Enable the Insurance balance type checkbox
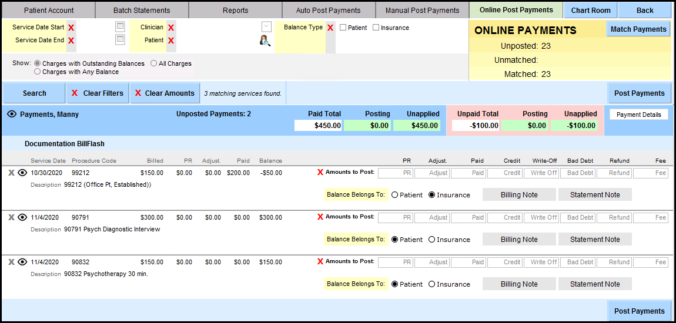 376,28
